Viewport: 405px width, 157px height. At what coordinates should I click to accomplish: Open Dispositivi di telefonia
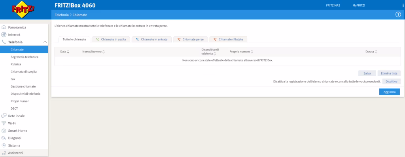tap(24, 94)
